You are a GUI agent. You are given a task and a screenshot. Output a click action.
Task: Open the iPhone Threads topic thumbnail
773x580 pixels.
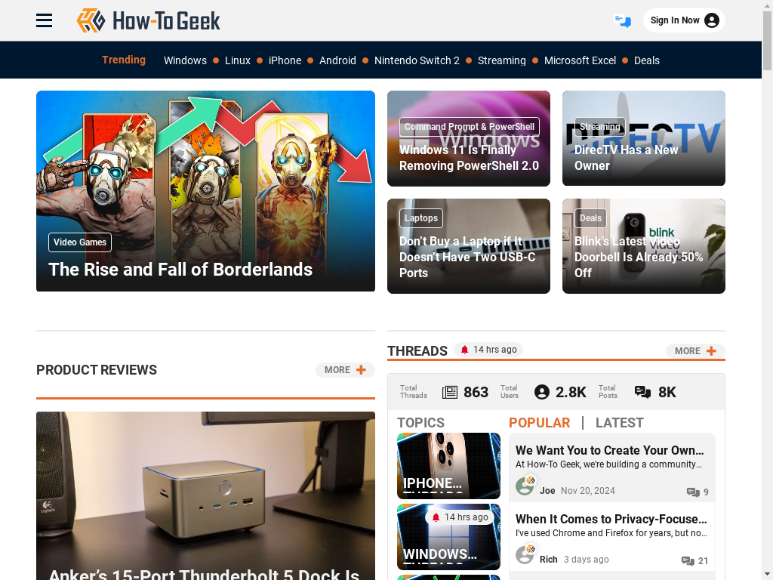(448, 466)
